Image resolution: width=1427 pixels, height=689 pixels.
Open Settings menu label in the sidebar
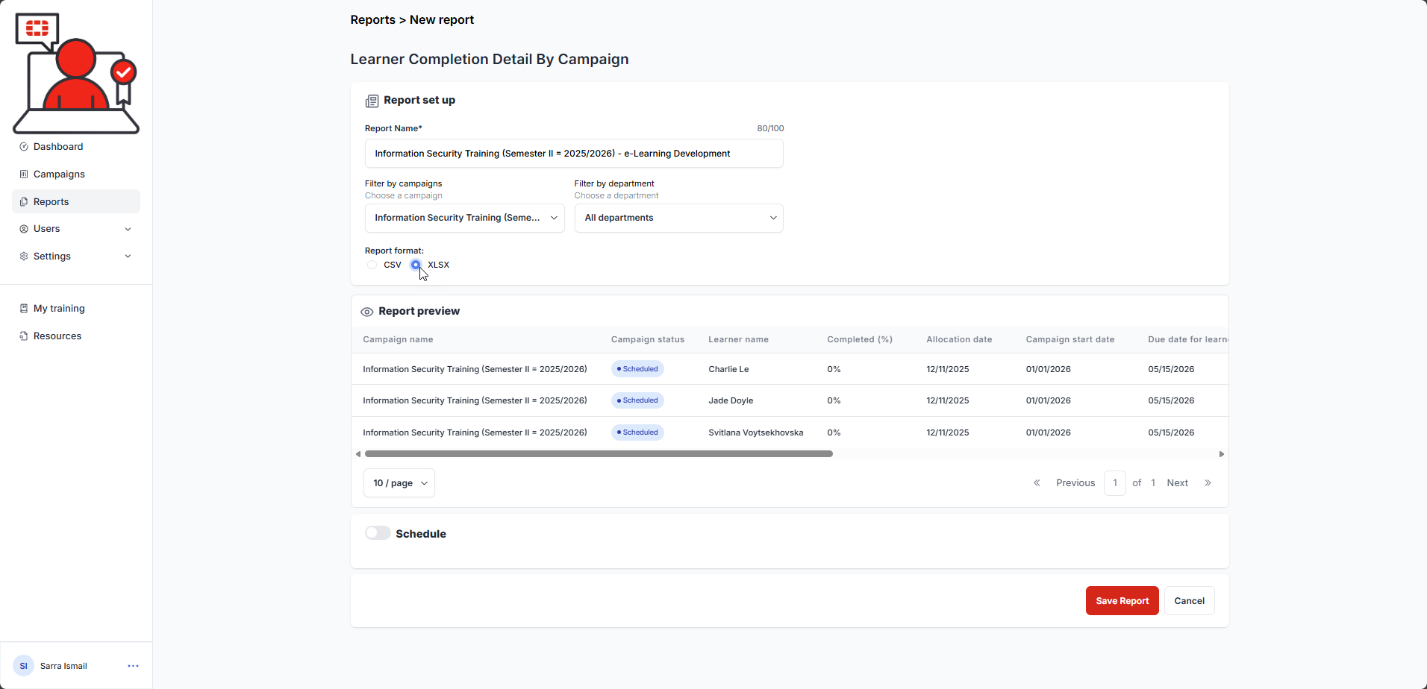52,257
